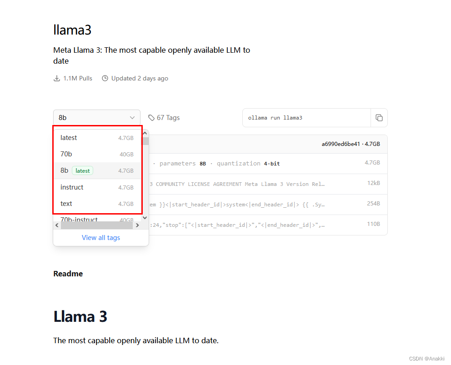Click the left arrow of horizontal scrollbar
Viewport: 451px width, 365px height.
(57, 225)
